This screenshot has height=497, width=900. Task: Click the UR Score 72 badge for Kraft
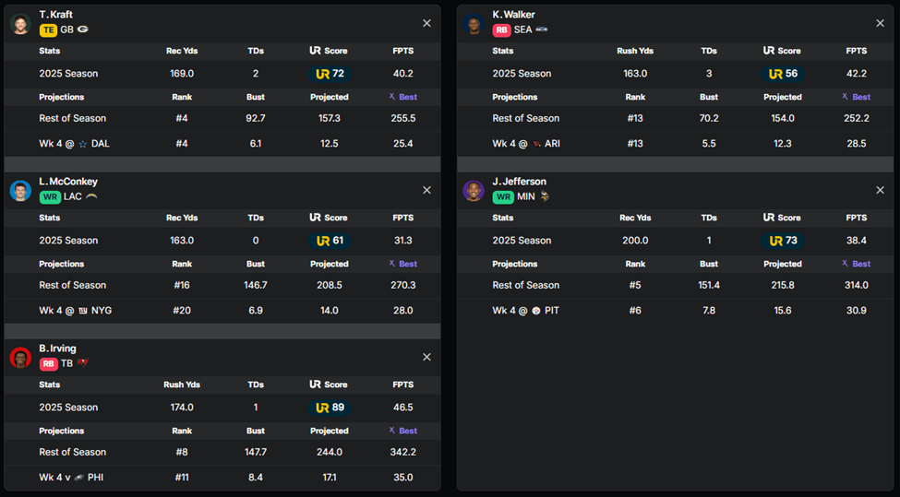[330, 74]
